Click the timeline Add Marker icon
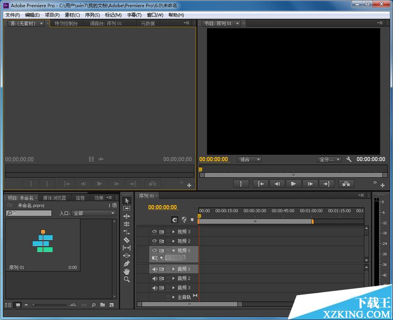 [192, 220]
